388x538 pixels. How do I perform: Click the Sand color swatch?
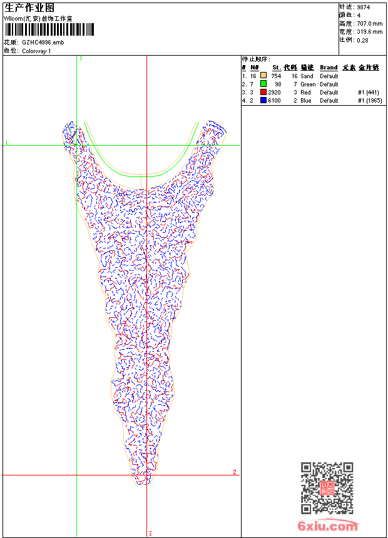click(263, 76)
